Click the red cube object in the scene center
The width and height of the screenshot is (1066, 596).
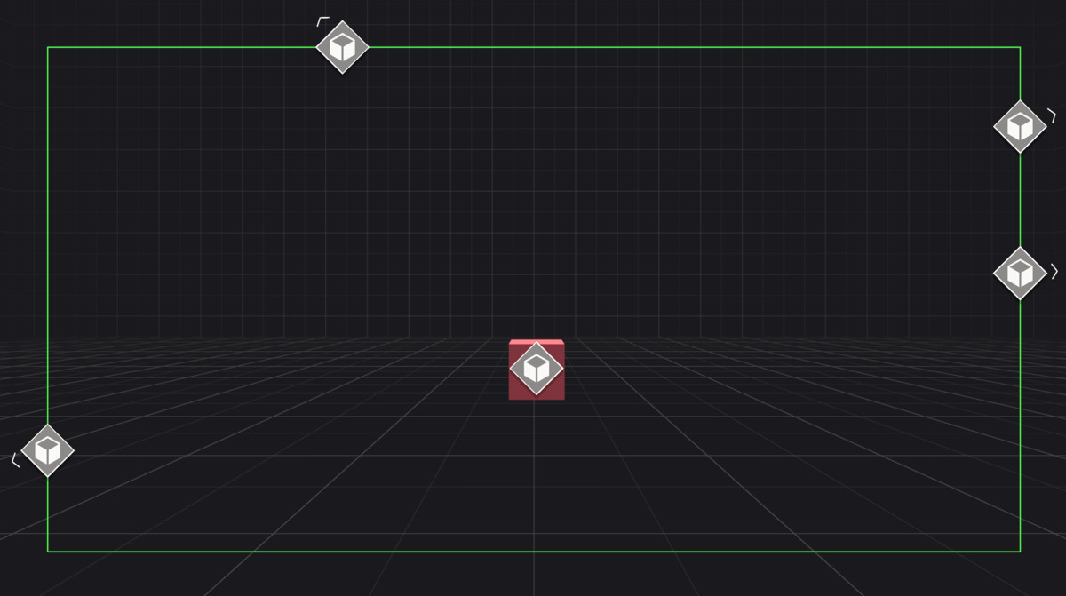coord(537,369)
